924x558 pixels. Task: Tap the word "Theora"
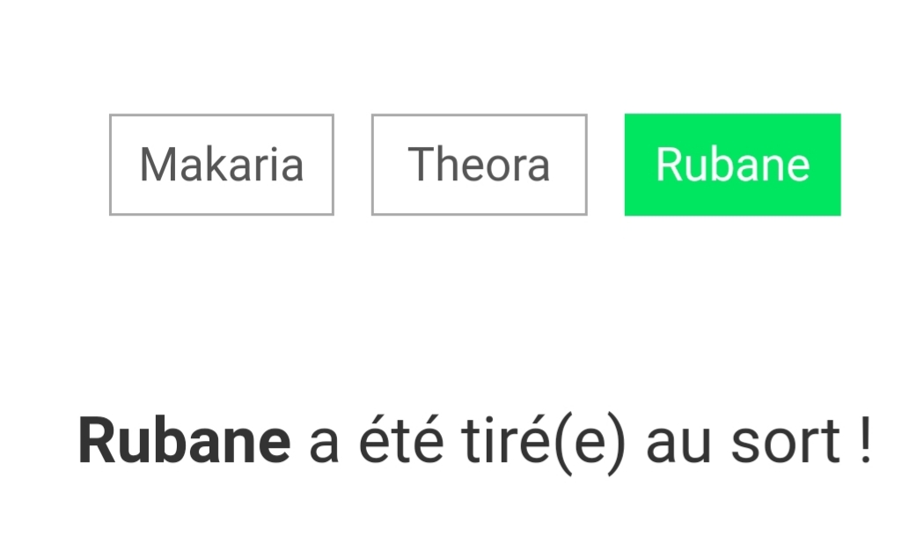tap(479, 165)
